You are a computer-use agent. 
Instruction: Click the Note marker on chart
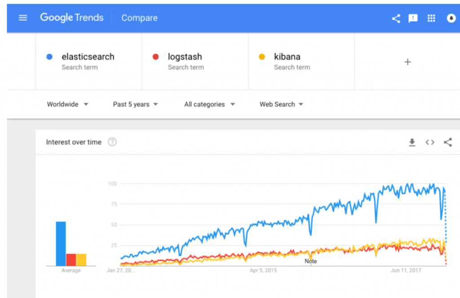click(x=310, y=261)
